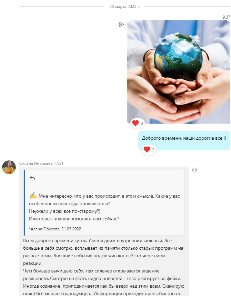
Task: Open the Earth-in-hands photo
Action: pos(179,72)
